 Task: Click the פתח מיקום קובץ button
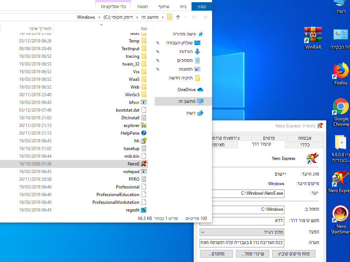[x=294, y=254]
